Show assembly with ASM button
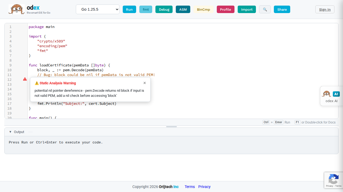Viewport: 343px width, 192px height. click(183, 9)
